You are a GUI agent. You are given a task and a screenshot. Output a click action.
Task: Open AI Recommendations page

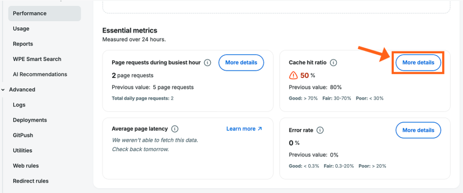click(x=40, y=74)
